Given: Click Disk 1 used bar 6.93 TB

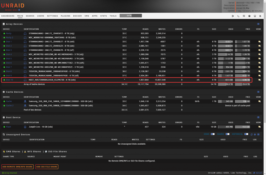Looking at the screenshot, I should click(226, 42).
